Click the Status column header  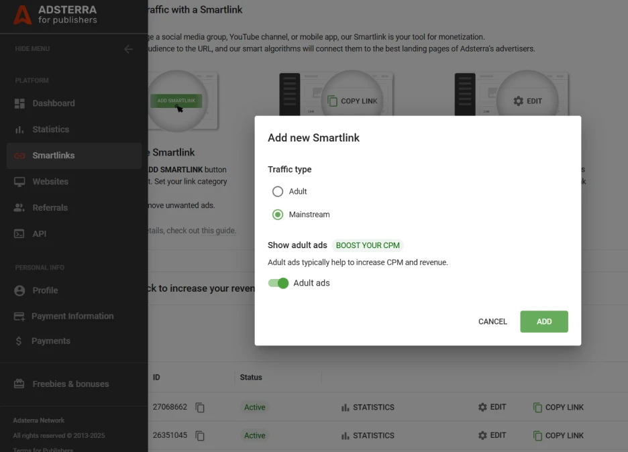[251, 377]
